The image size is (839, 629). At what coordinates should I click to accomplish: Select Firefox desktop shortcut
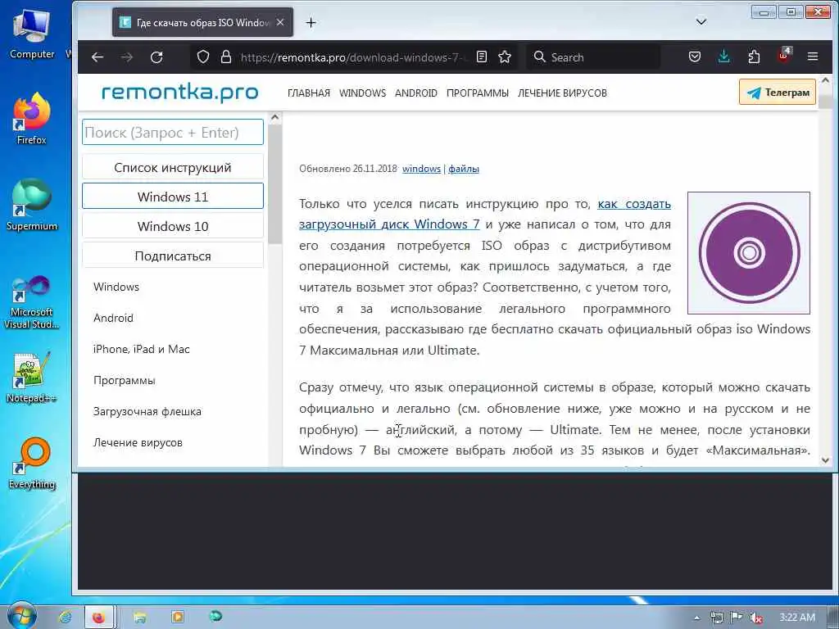tap(32, 118)
